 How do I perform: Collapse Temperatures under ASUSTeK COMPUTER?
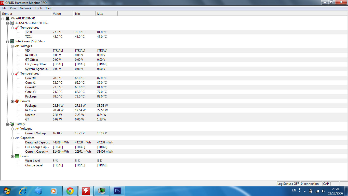click(x=12, y=28)
